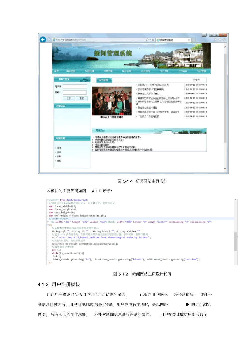
Task: Click the news slideshow group photo
Action: (x=112, y=101)
